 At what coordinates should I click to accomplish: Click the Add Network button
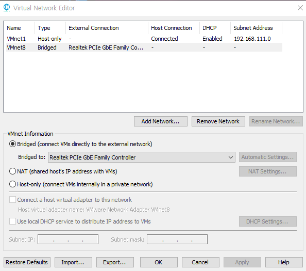[161, 121]
